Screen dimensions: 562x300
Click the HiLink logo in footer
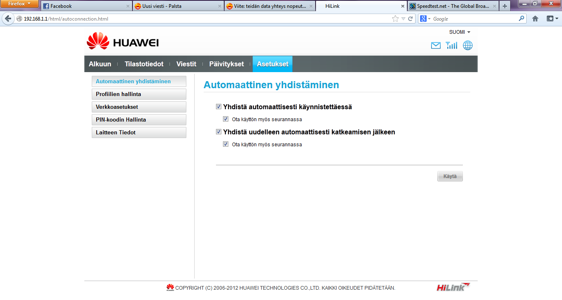pos(453,287)
